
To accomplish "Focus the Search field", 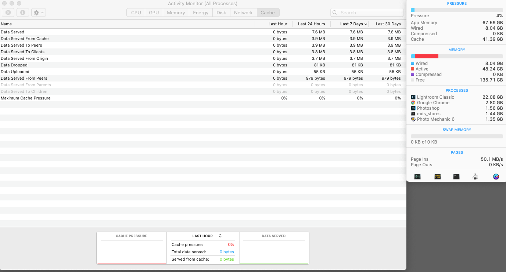I will coord(367,12).
